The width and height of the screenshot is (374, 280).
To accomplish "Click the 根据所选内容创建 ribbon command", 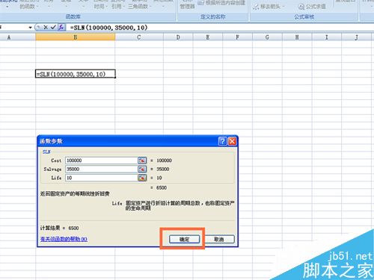I will pyautogui.click(x=221, y=3).
